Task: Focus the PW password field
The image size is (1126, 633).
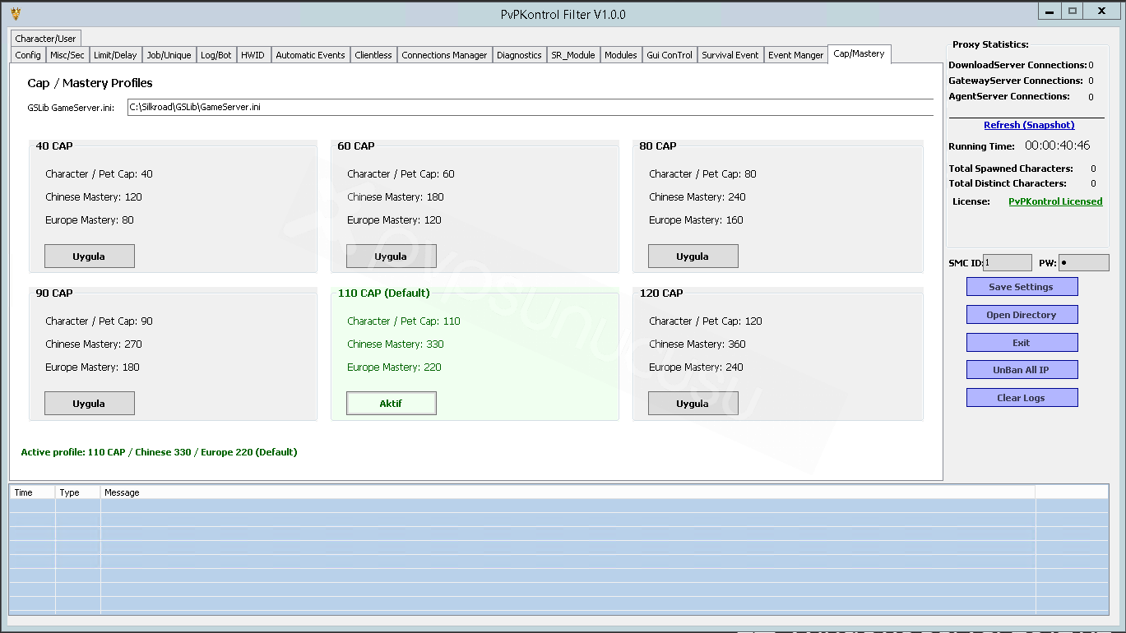Action: tap(1083, 262)
